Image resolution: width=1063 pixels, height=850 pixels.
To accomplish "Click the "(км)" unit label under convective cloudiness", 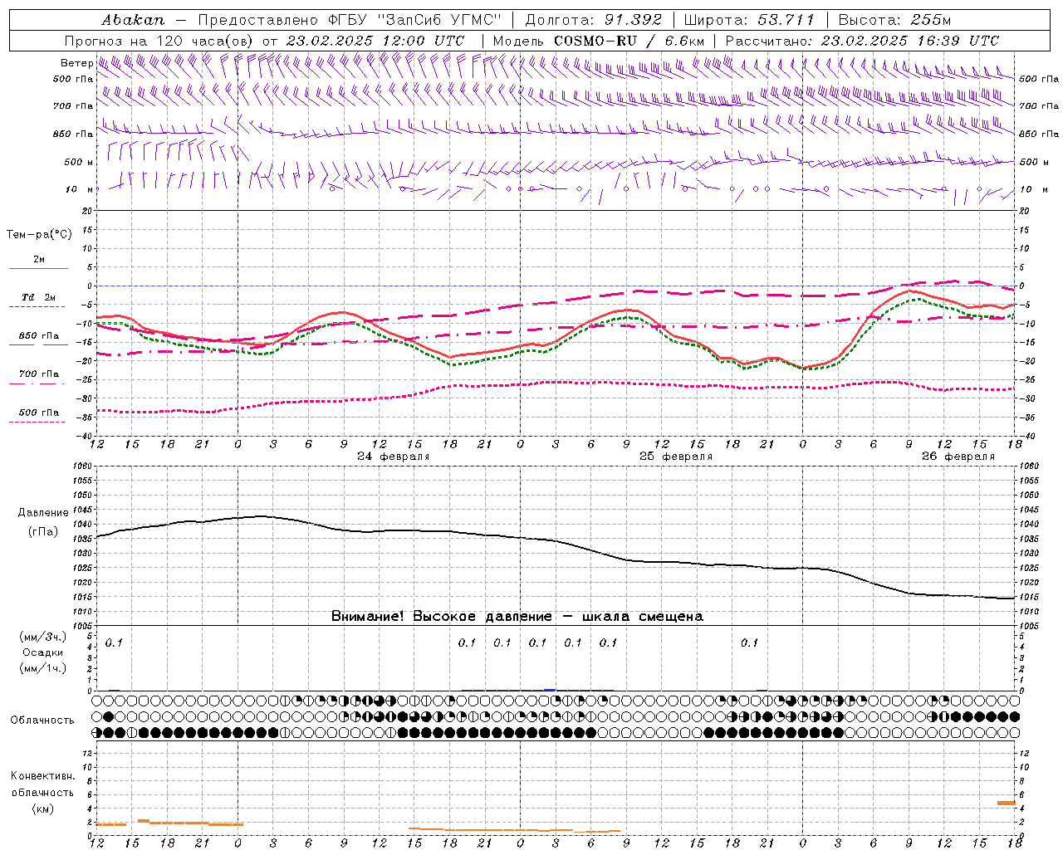I will pos(43,808).
